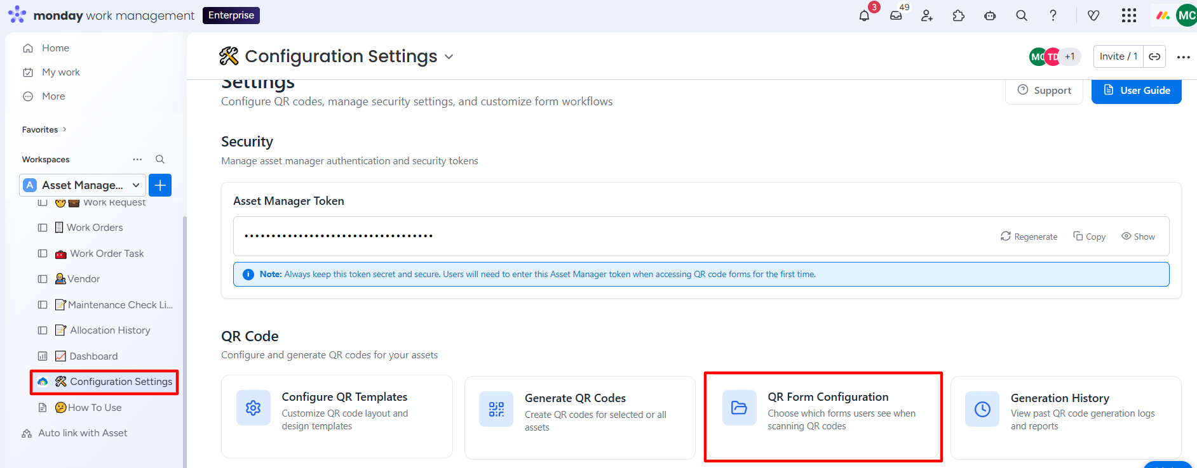The width and height of the screenshot is (1197, 468).
Task: Open the board options three-dot menu
Action: click(1183, 57)
